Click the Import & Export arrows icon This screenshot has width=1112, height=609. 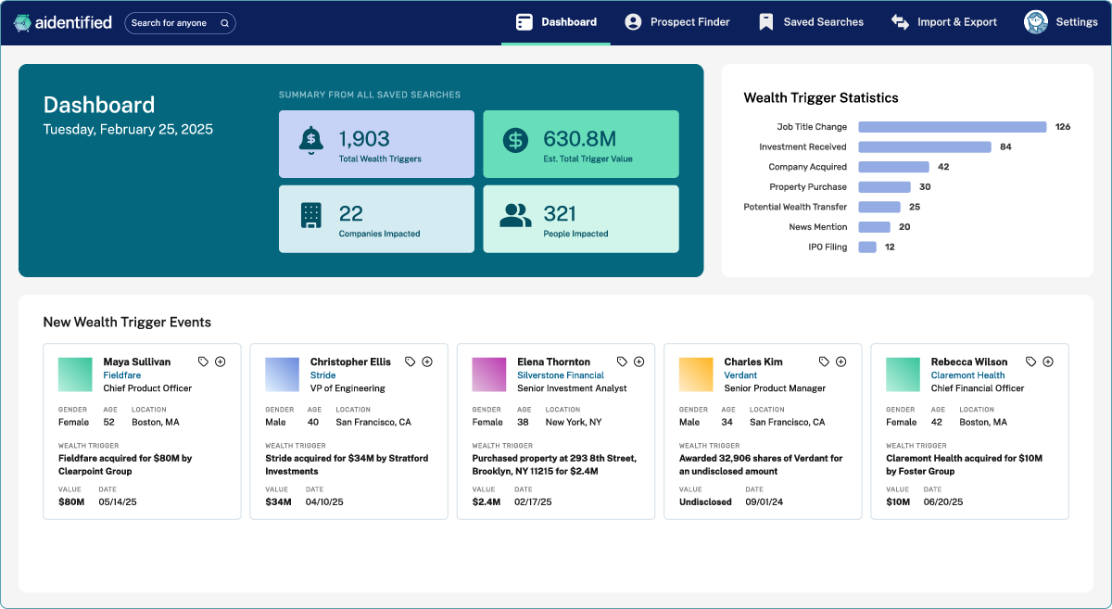pos(900,21)
